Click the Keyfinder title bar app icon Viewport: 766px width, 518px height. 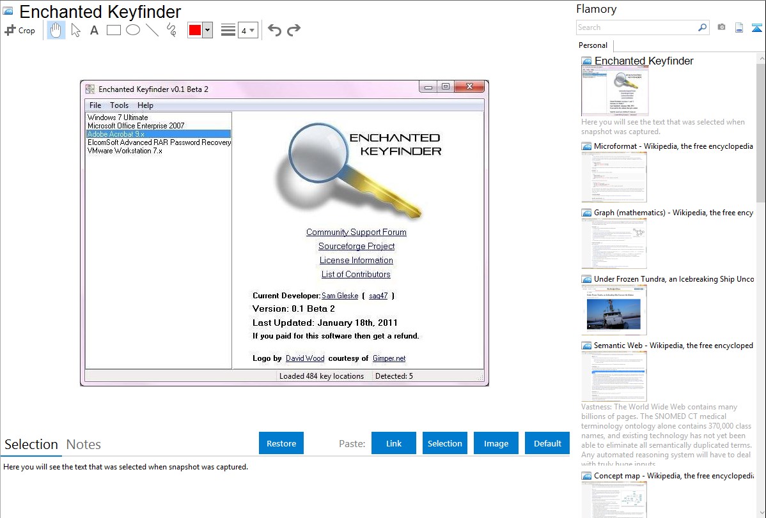point(90,89)
